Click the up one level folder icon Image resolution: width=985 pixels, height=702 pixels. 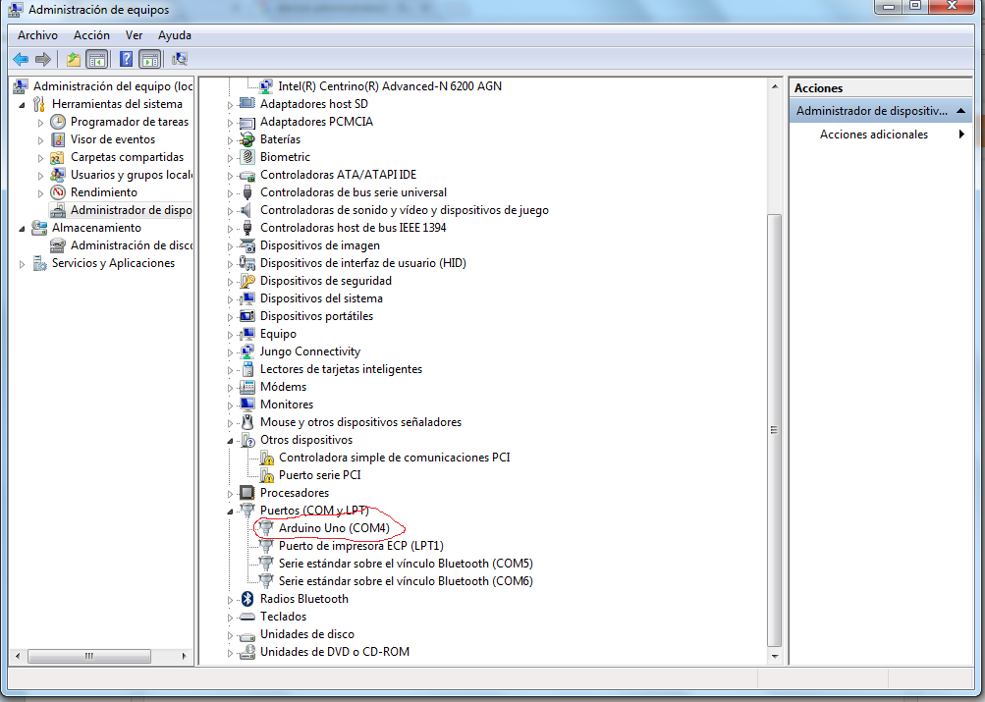coord(74,60)
